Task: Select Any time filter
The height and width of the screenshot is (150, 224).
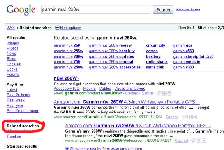Action: pyautogui.click(x=15, y=84)
